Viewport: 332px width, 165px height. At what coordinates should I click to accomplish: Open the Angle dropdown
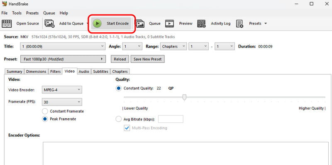tap(132, 46)
